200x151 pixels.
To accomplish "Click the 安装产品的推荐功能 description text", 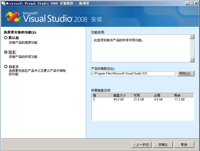I will [23, 43].
